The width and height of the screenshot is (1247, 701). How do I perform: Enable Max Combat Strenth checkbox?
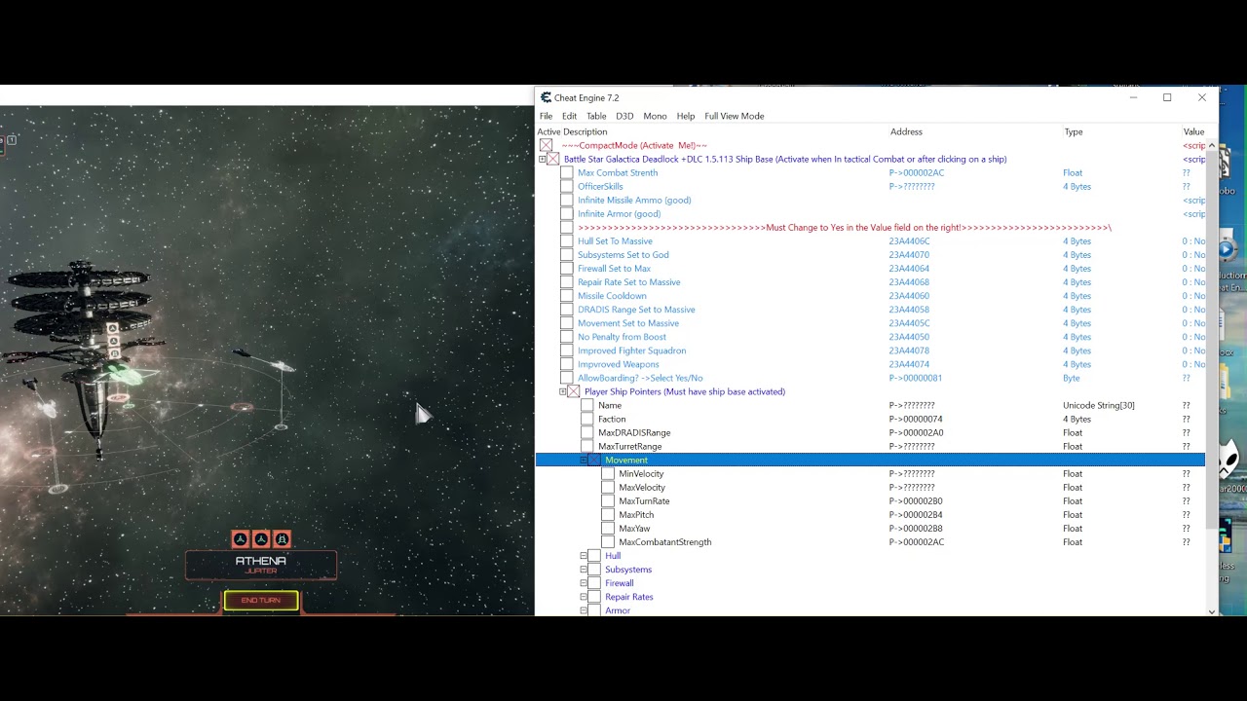pyautogui.click(x=567, y=172)
